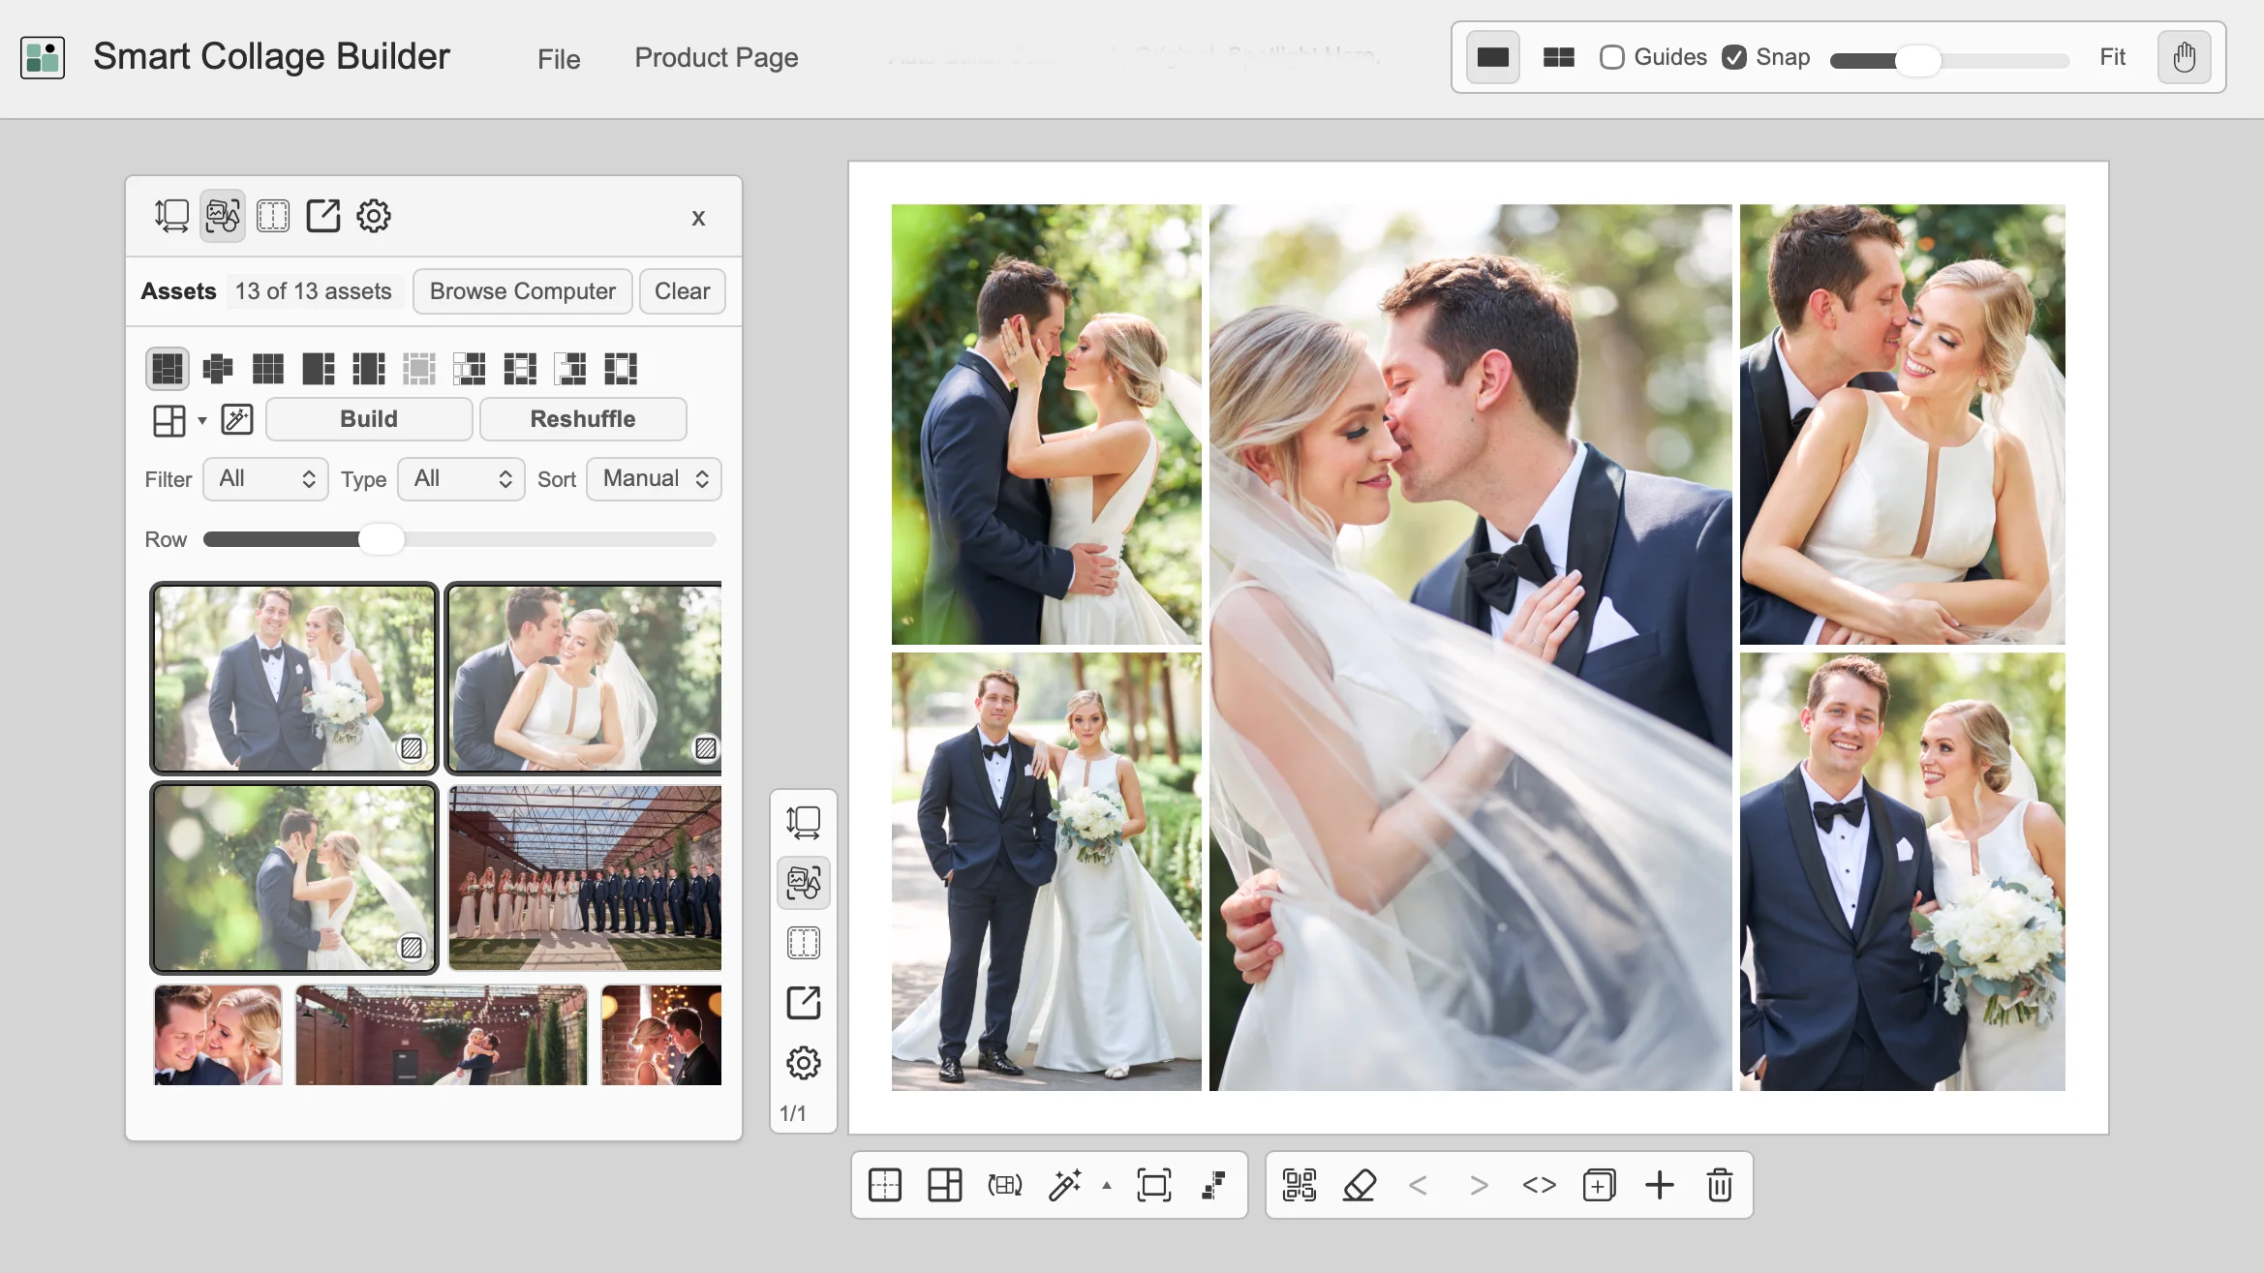Viewport: 2264px width, 1273px height.
Task: Click the plus add page icon
Action: [x=1660, y=1185]
